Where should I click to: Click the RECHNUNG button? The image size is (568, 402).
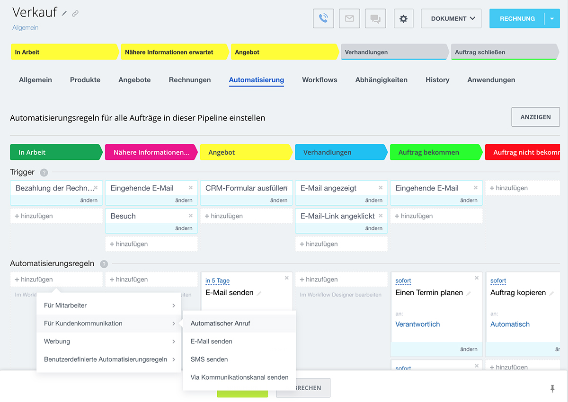pyautogui.click(x=517, y=18)
